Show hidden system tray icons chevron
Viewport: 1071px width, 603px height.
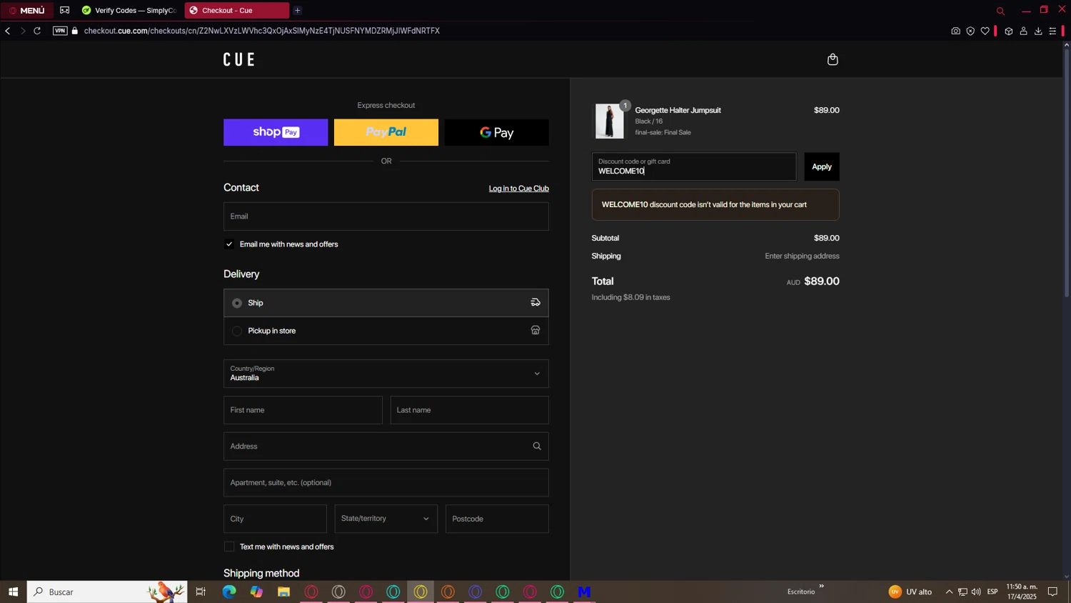[949, 592]
